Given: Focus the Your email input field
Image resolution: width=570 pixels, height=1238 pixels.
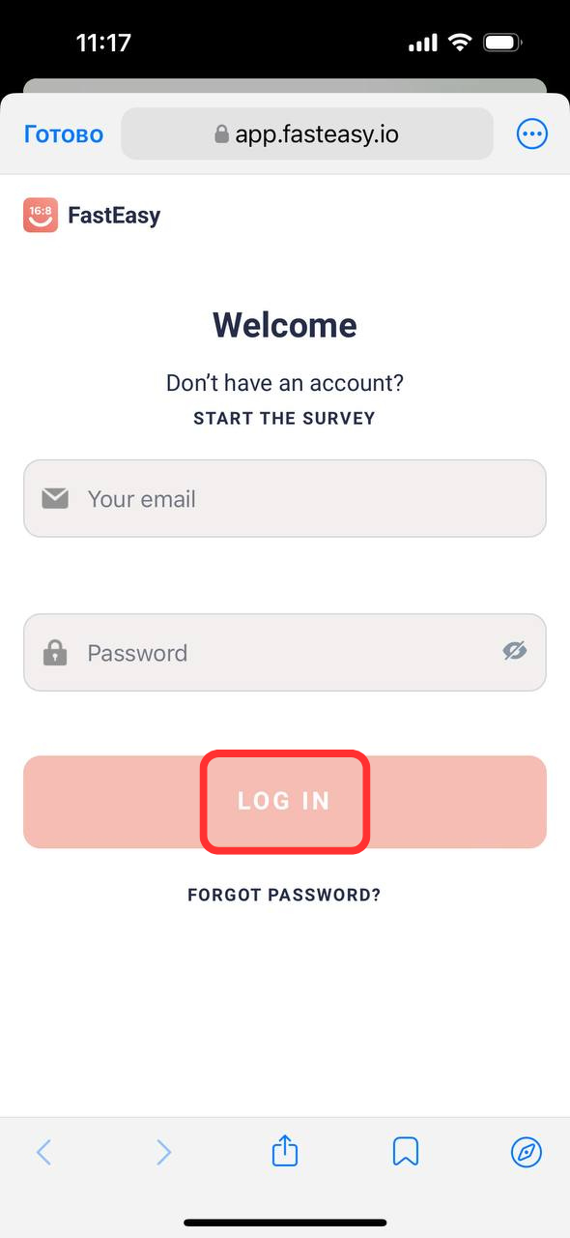Looking at the screenshot, I should point(285,498).
